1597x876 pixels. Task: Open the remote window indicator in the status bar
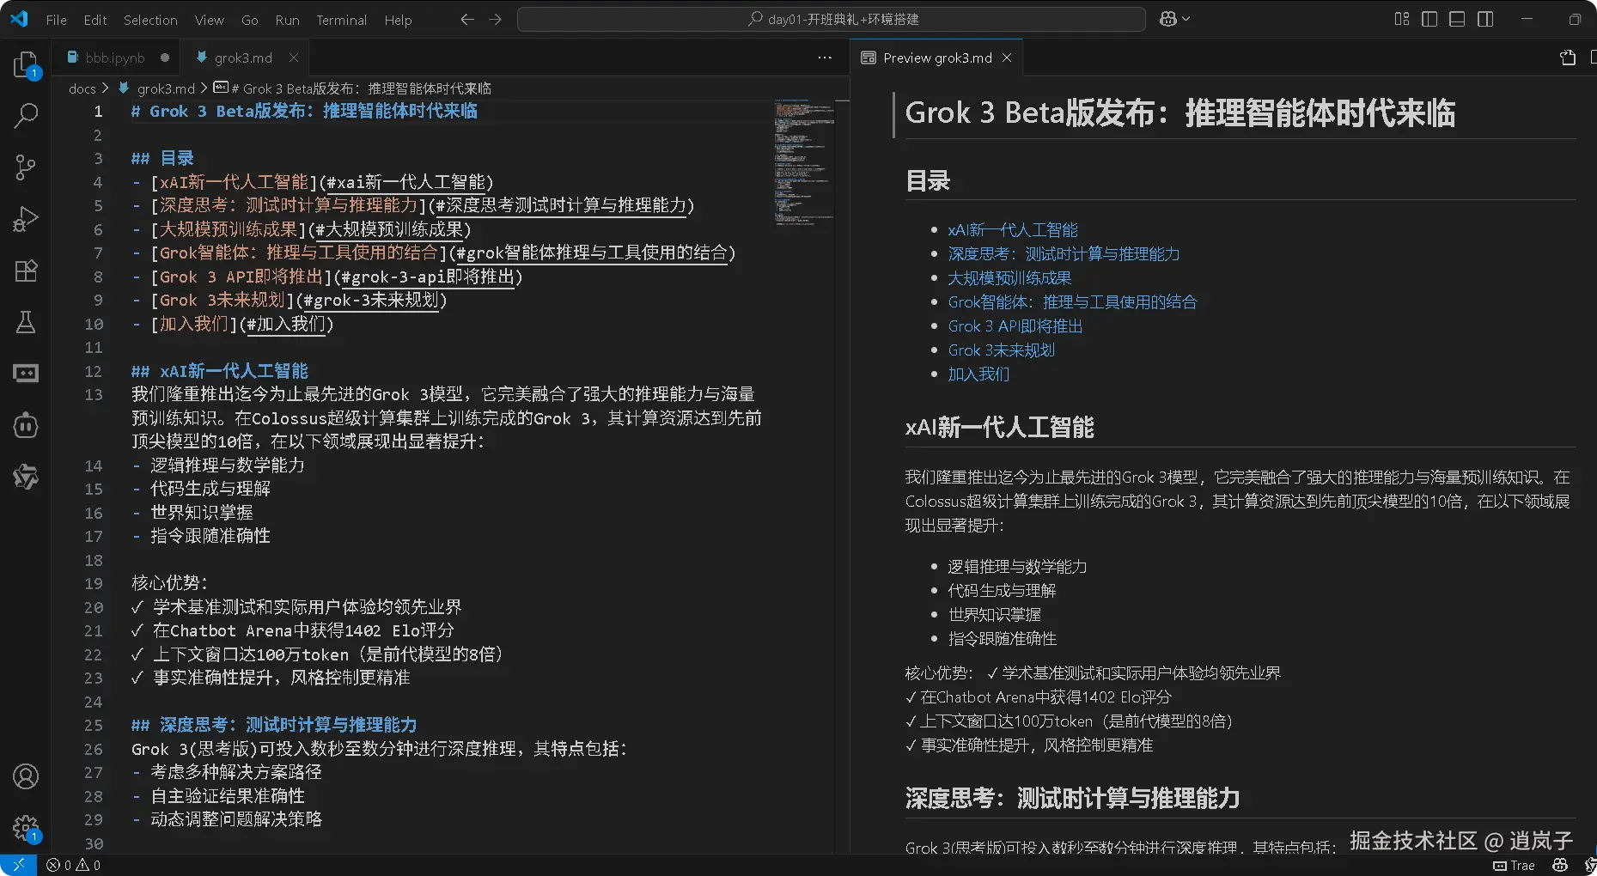pos(18,865)
